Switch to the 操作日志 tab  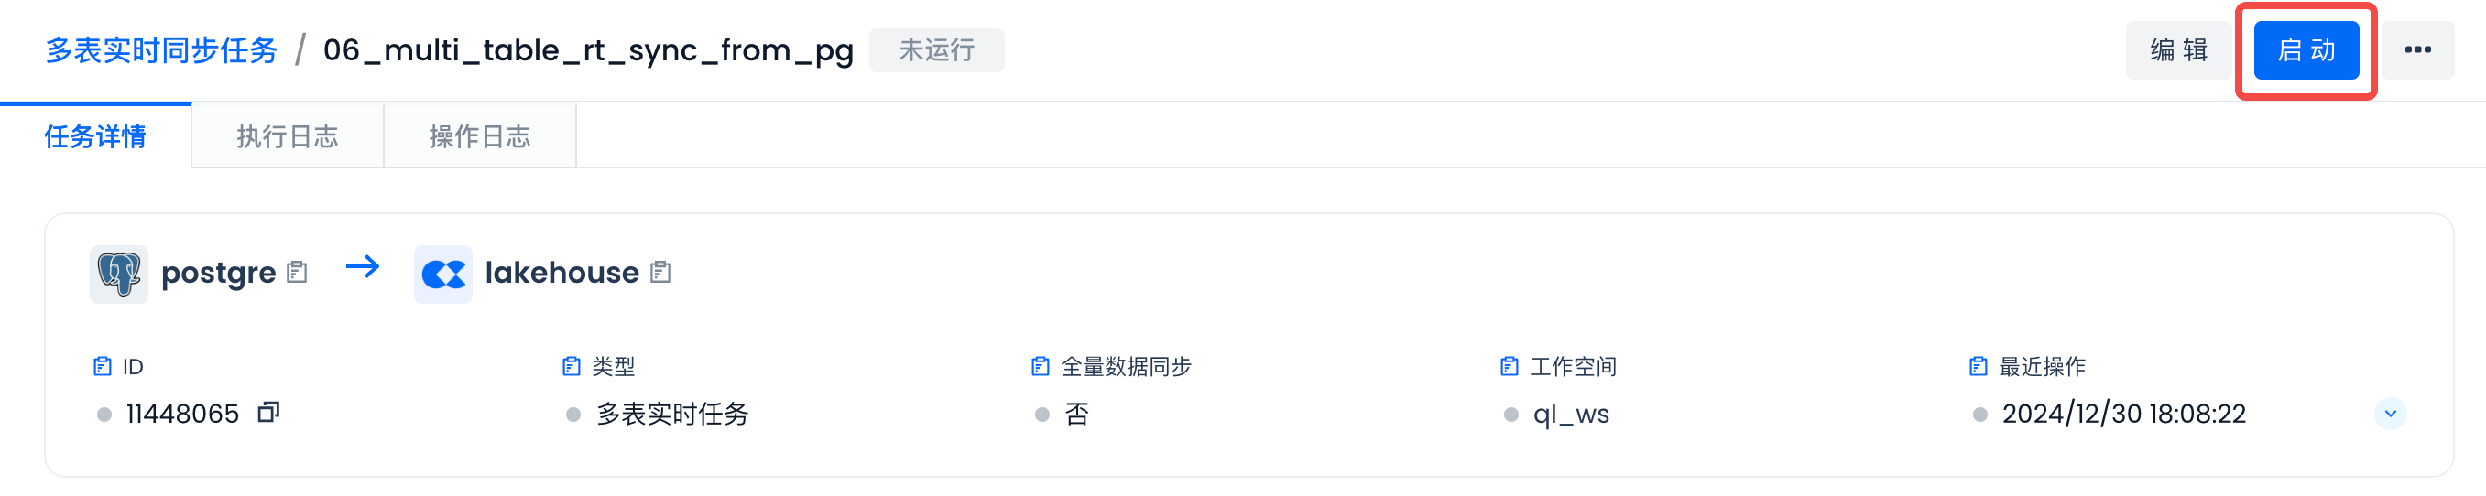tap(480, 137)
